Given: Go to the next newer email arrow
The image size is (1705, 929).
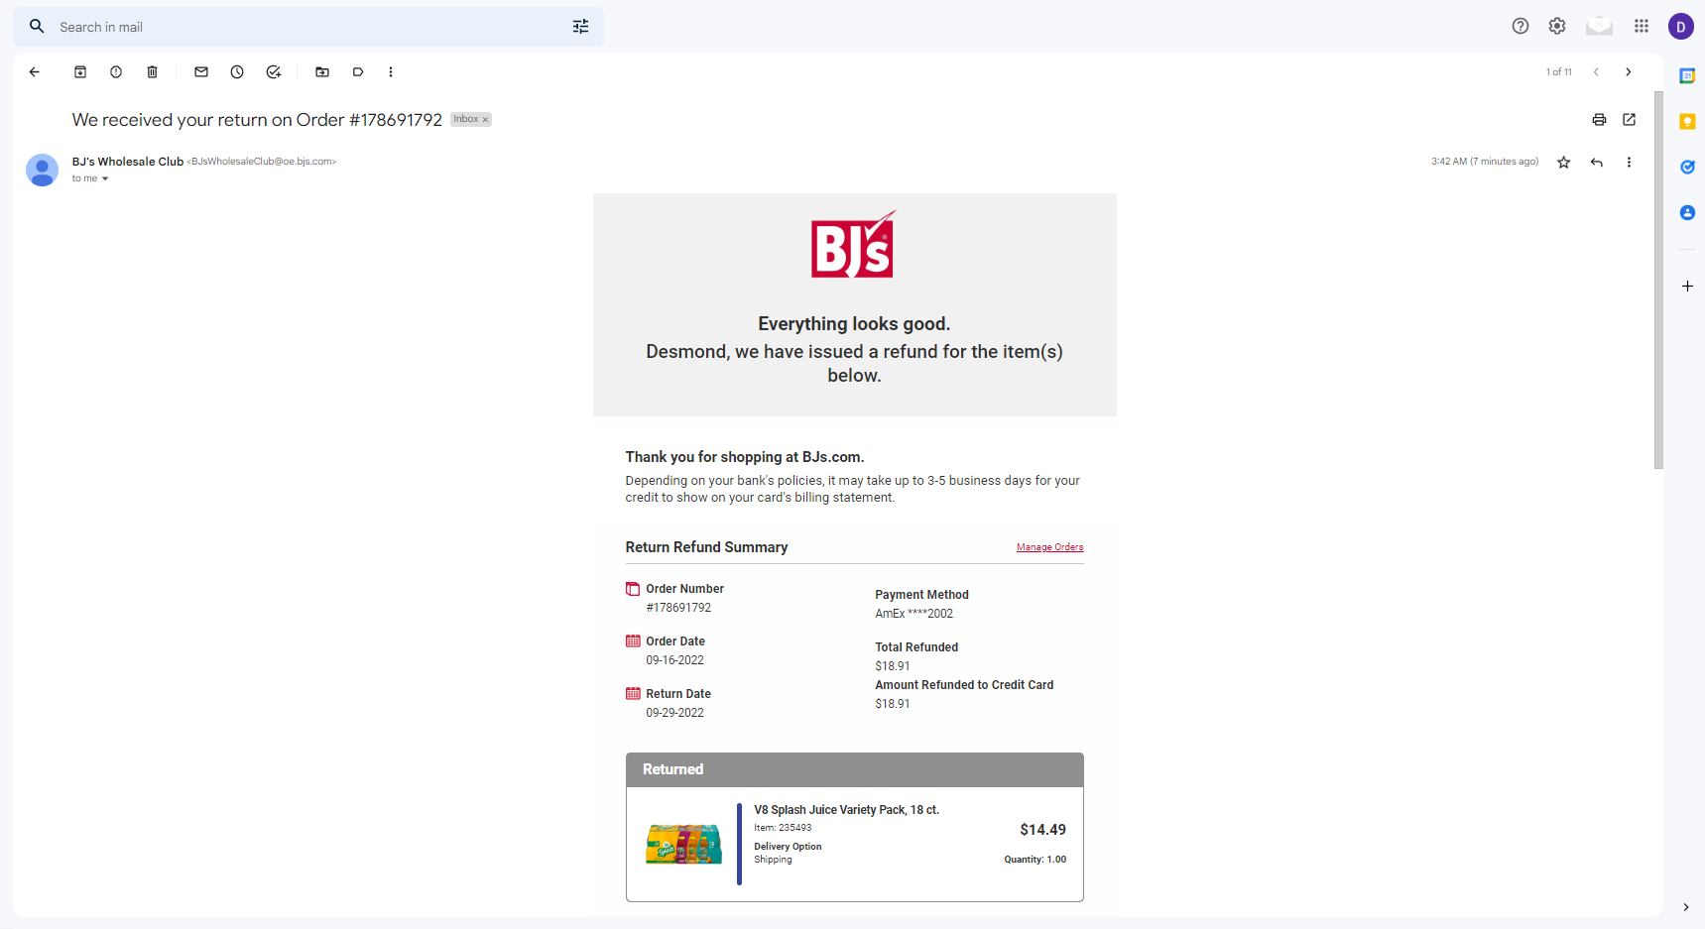Looking at the screenshot, I should click(x=1596, y=72).
